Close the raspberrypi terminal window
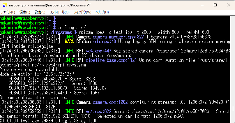Image resolution: width=235 pixels, height=123 pixels. coord(228,5)
